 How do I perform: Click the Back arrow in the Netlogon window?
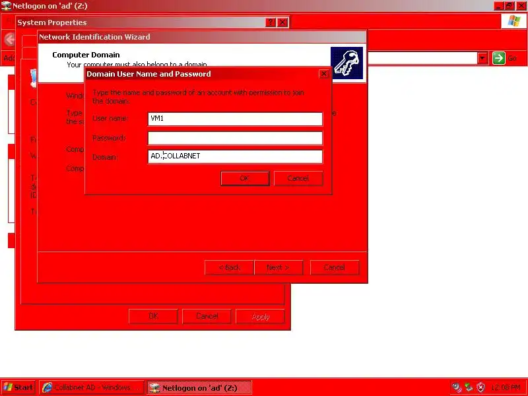pyautogui.click(x=10, y=40)
